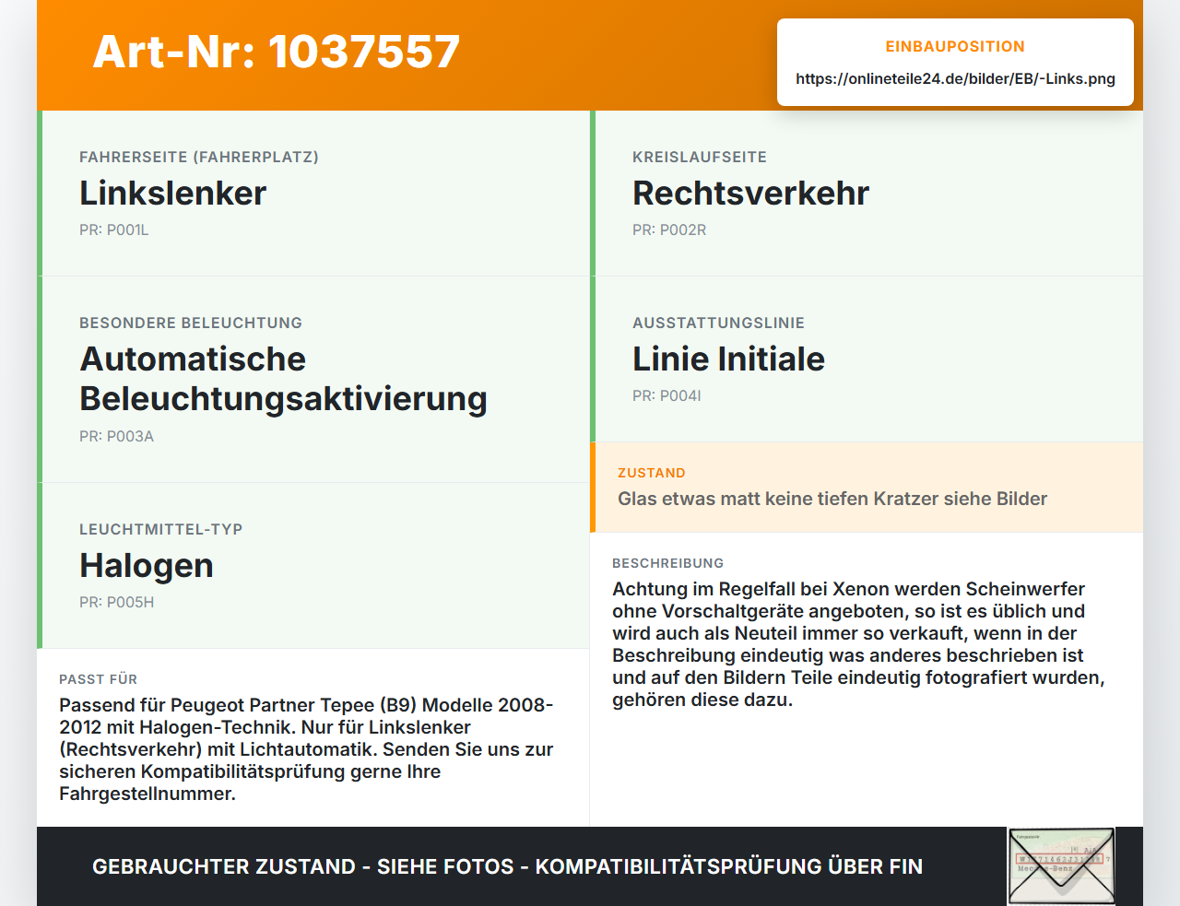This screenshot has width=1180, height=906.
Task: Click the PR: P005H code
Action: point(117,602)
